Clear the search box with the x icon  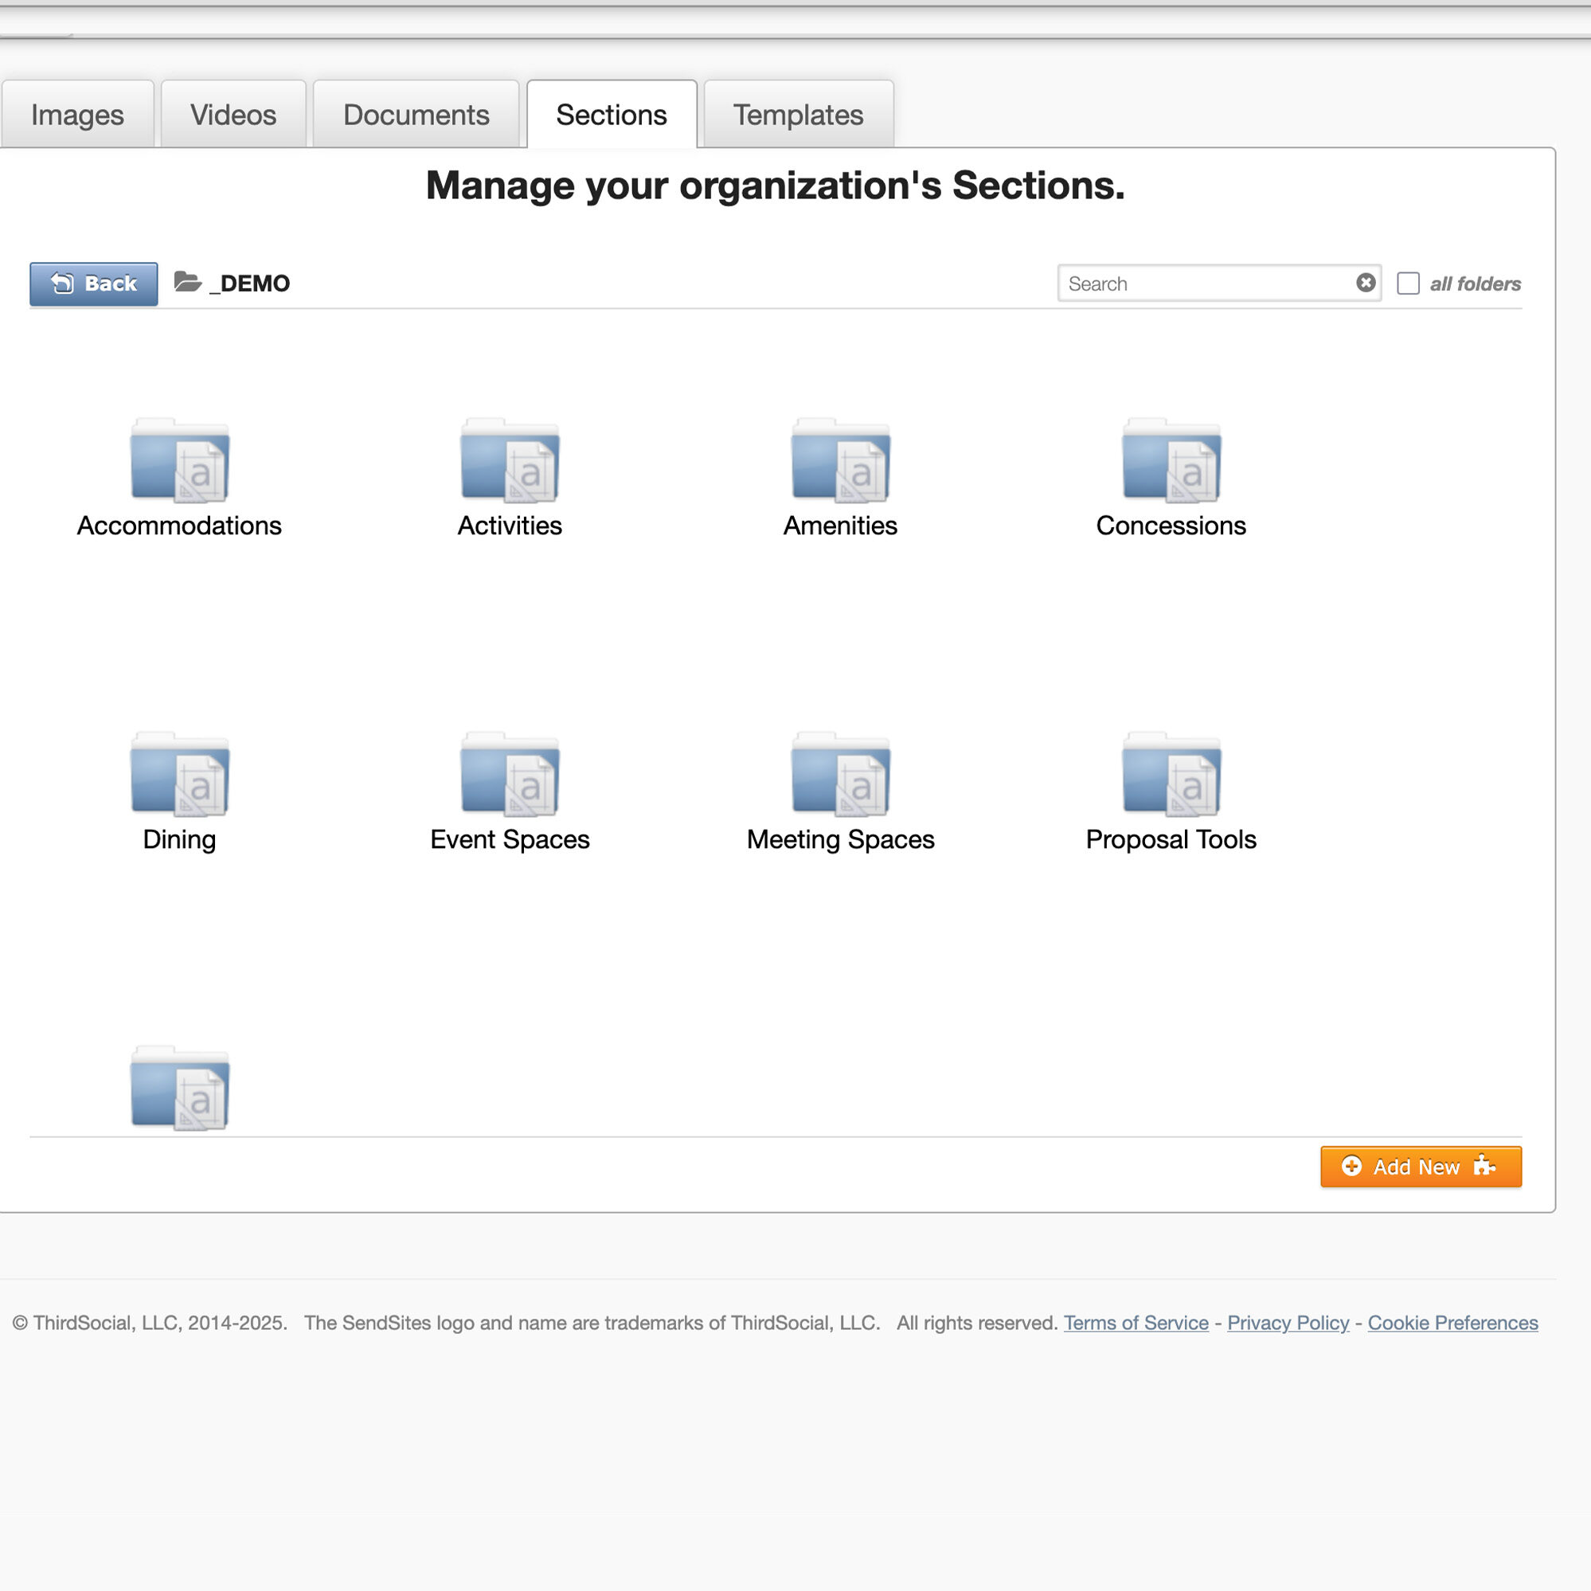[1366, 283]
